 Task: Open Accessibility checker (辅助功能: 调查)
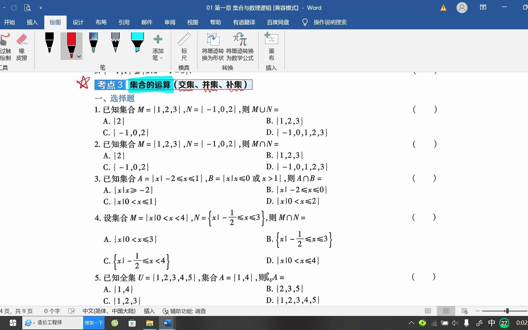point(184,311)
